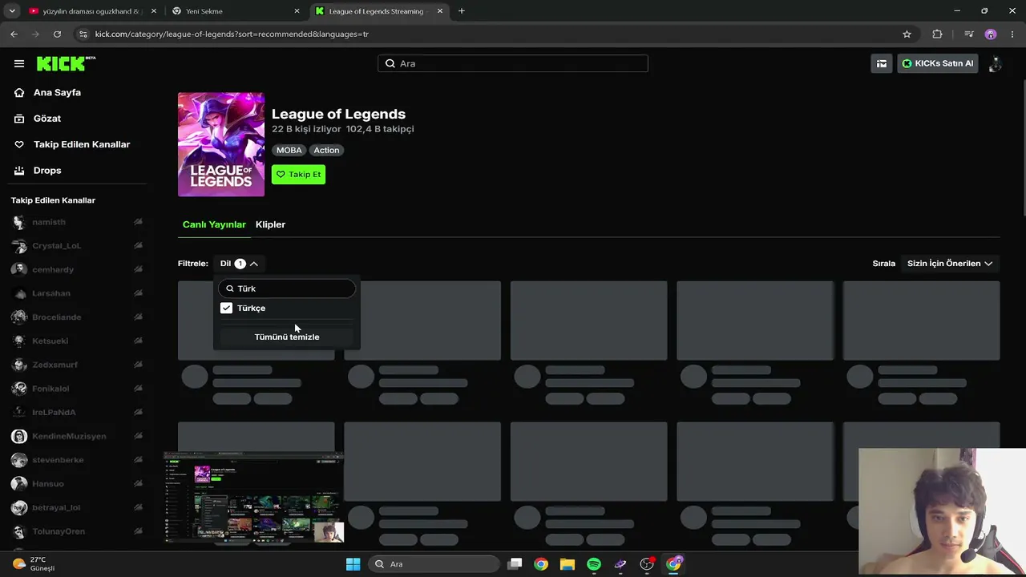Open the hamburger sidebar menu

pyautogui.click(x=19, y=63)
